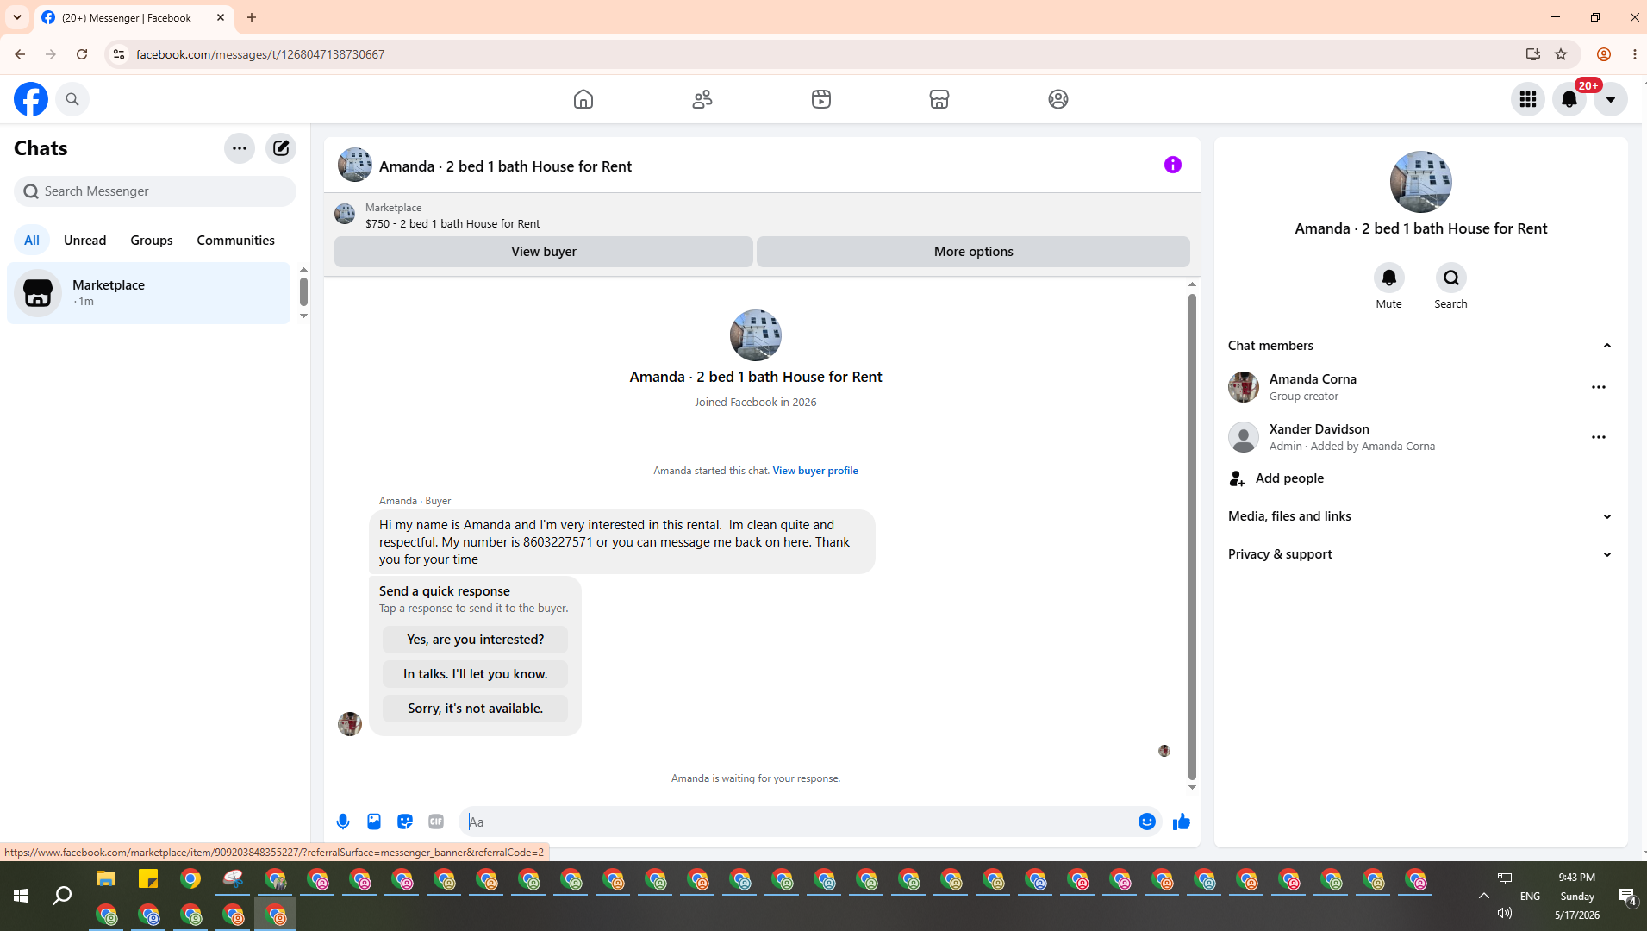Open the Friends icon in top navigation

(x=702, y=99)
